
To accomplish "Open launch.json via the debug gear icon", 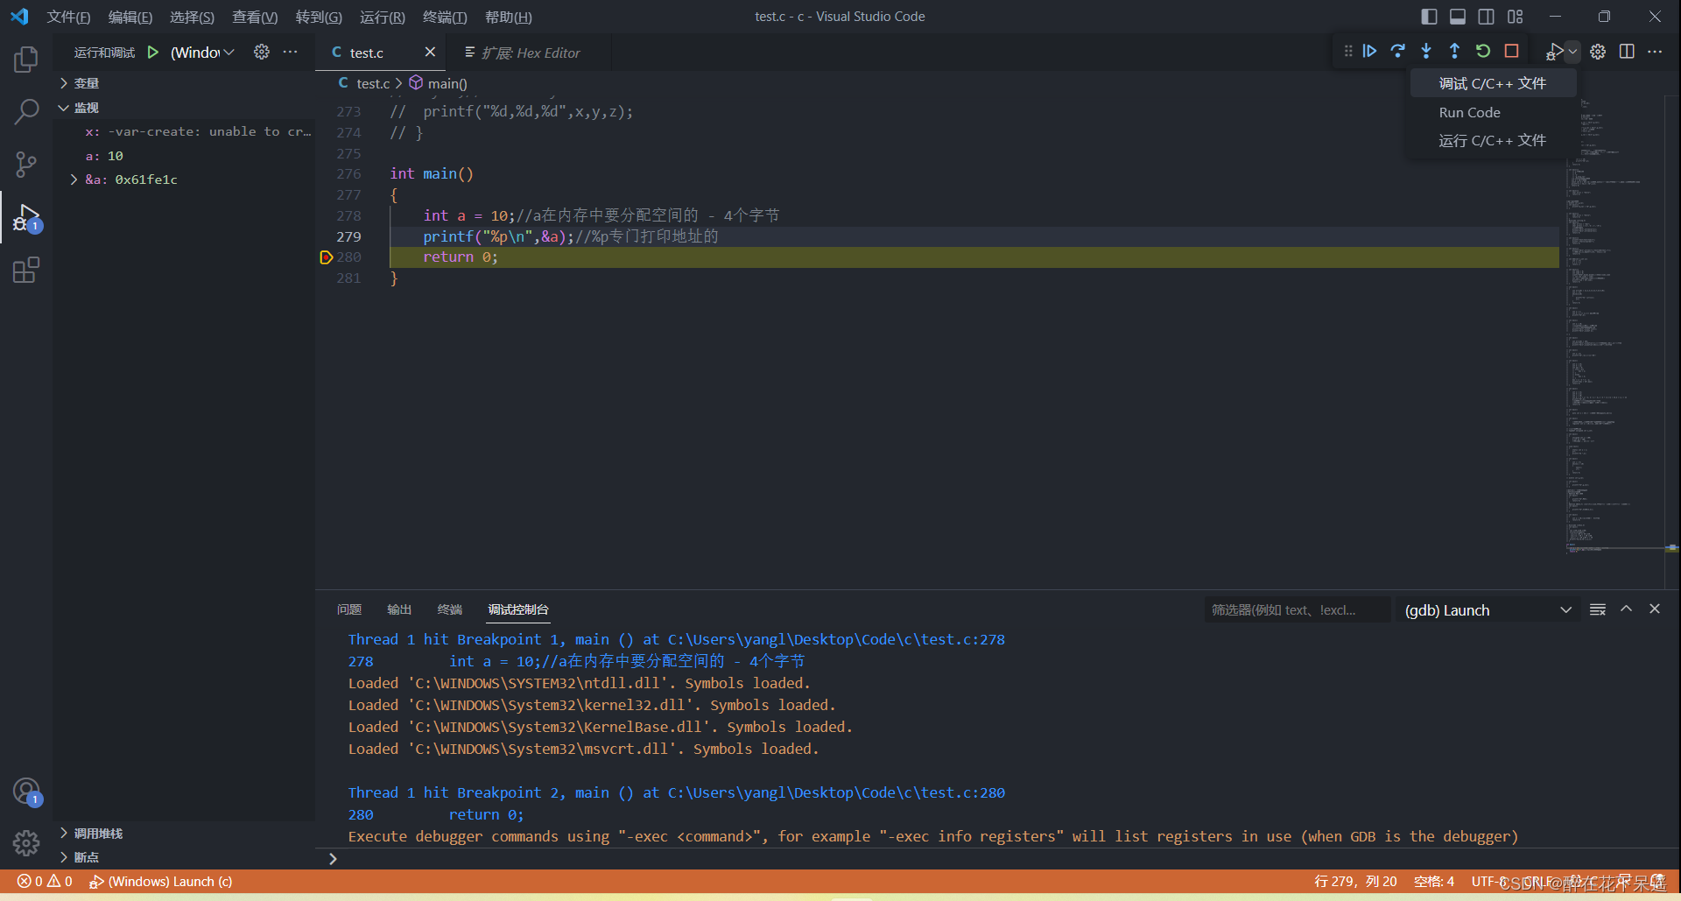I will tap(262, 52).
